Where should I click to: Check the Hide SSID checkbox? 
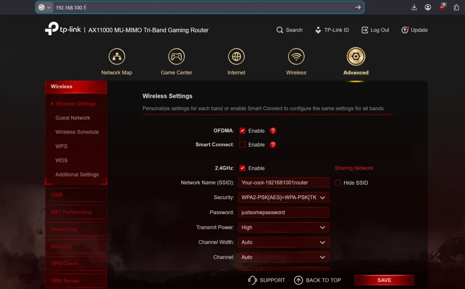coord(338,183)
